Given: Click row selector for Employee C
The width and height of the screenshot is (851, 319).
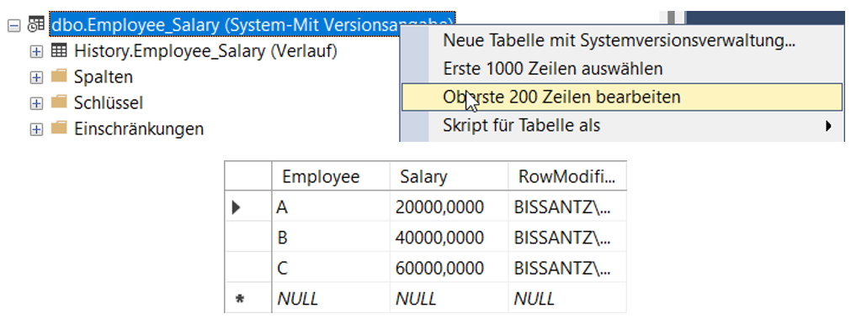Looking at the screenshot, I should (x=247, y=268).
